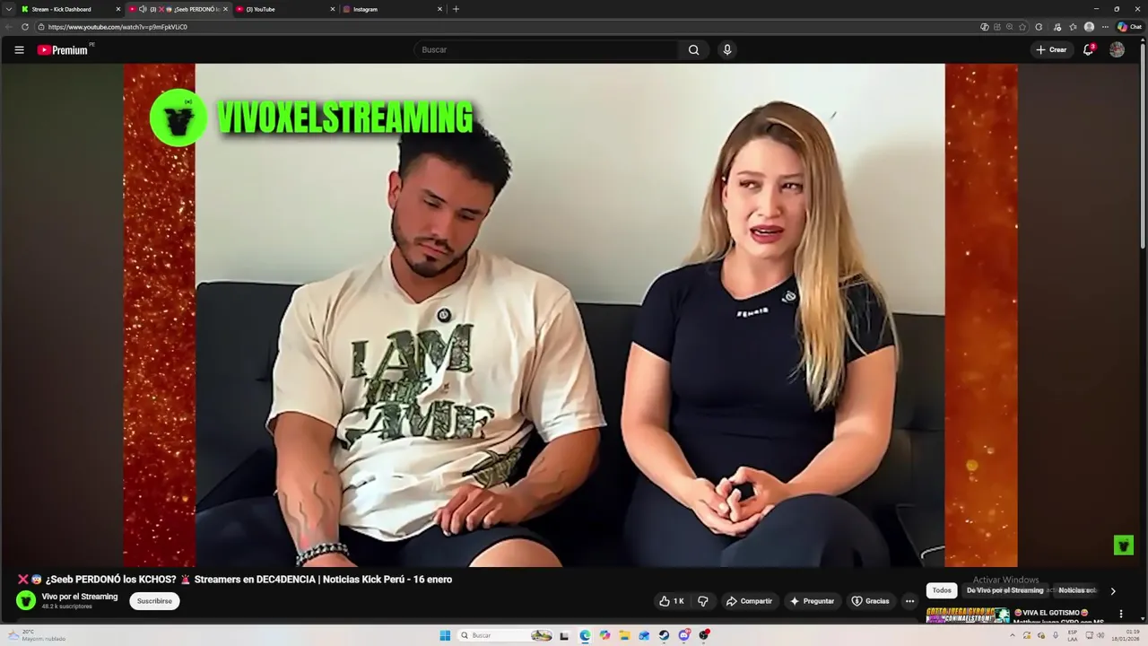Open the VIVA EL GOTISMO video thumbnail
The image size is (1148, 646).
click(968, 615)
